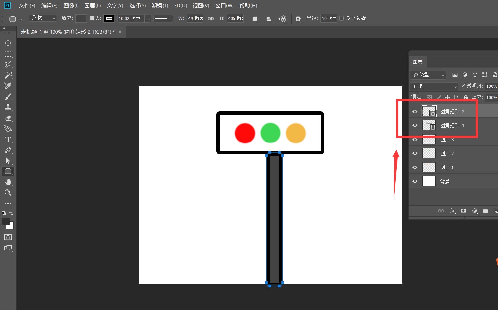The height and width of the screenshot is (310, 498).
Task: Hide the 图层 1 layer
Action: click(415, 168)
